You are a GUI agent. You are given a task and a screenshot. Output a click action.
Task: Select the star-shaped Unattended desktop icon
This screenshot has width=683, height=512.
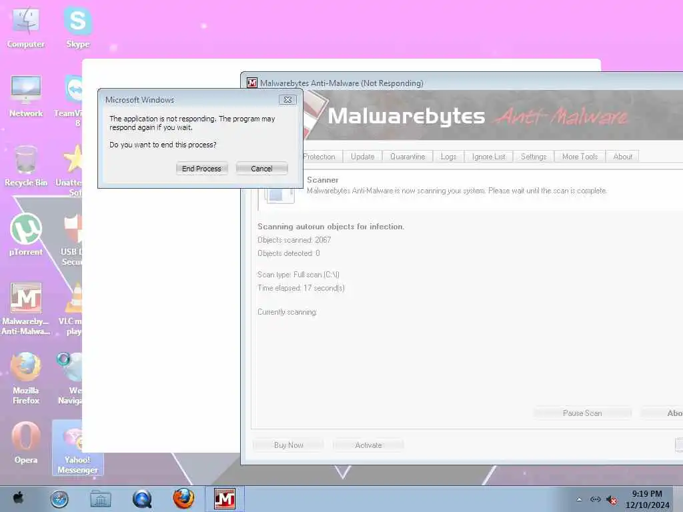coord(69,170)
